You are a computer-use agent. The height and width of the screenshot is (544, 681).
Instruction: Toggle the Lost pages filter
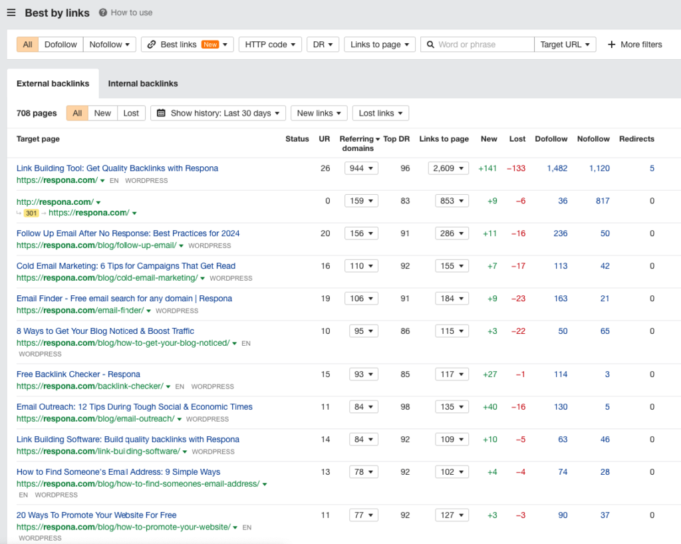point(131,113)
